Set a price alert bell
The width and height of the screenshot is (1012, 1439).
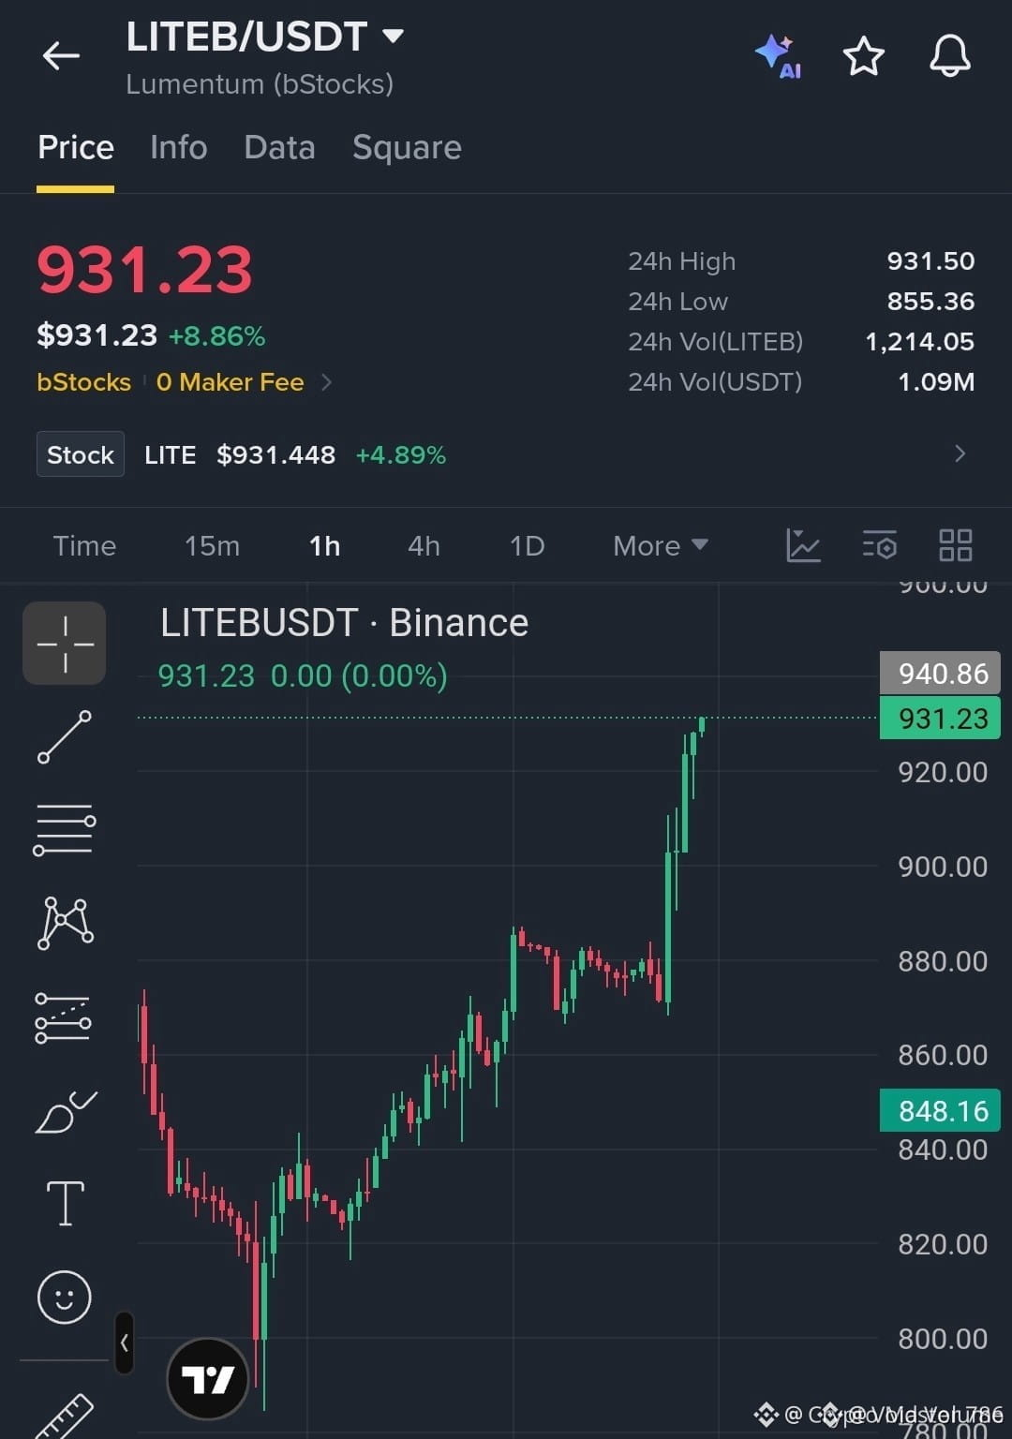949,56
